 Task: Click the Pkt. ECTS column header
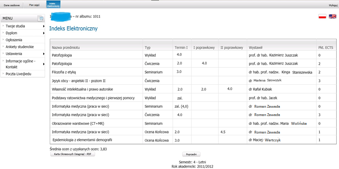(326, 48)
